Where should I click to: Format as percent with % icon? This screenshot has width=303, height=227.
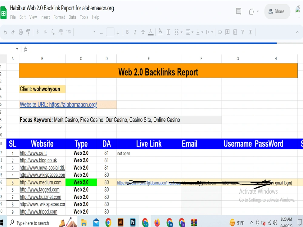tap(45, 32)
